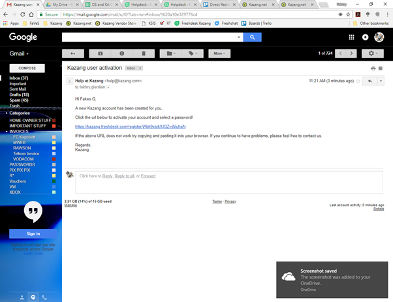Open the Details account activity link
Screen dimensions: 393x302
379,209
